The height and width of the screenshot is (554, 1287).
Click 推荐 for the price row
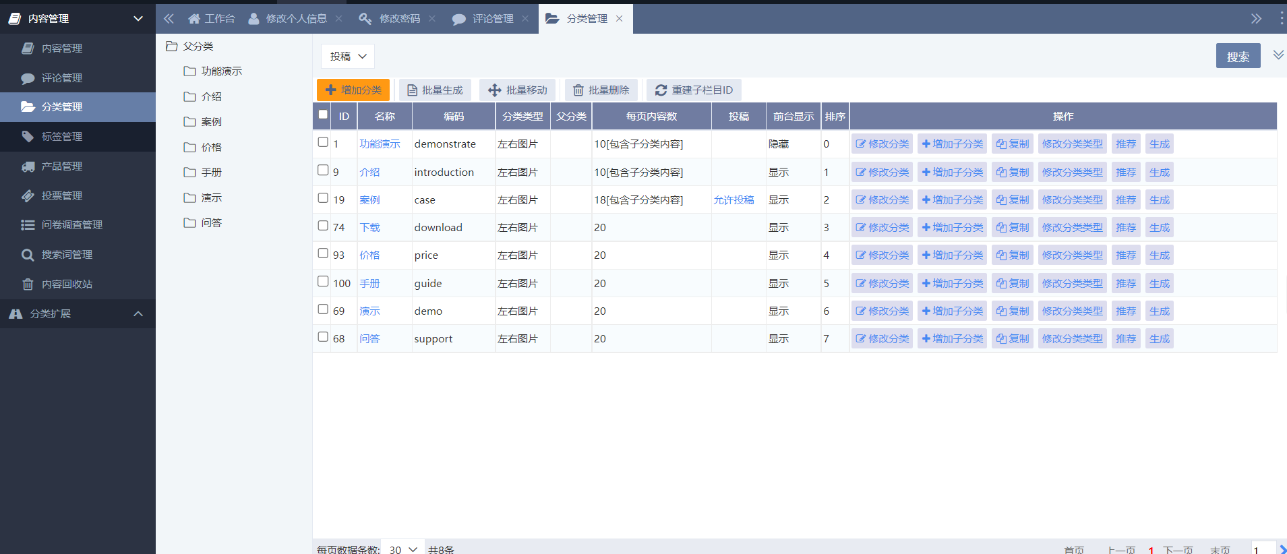(1126, 255)
